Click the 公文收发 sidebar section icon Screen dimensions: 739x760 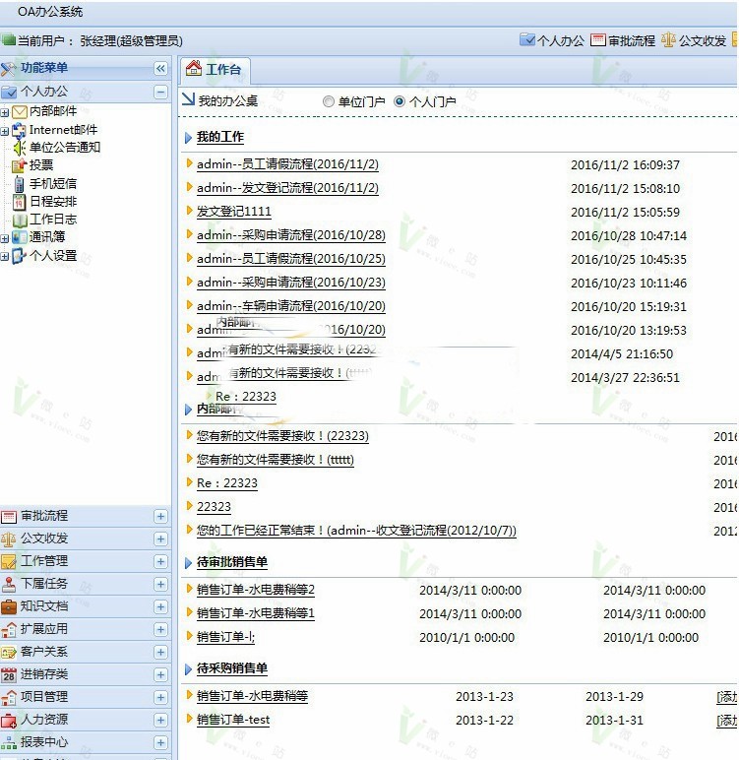coord(9,538)
